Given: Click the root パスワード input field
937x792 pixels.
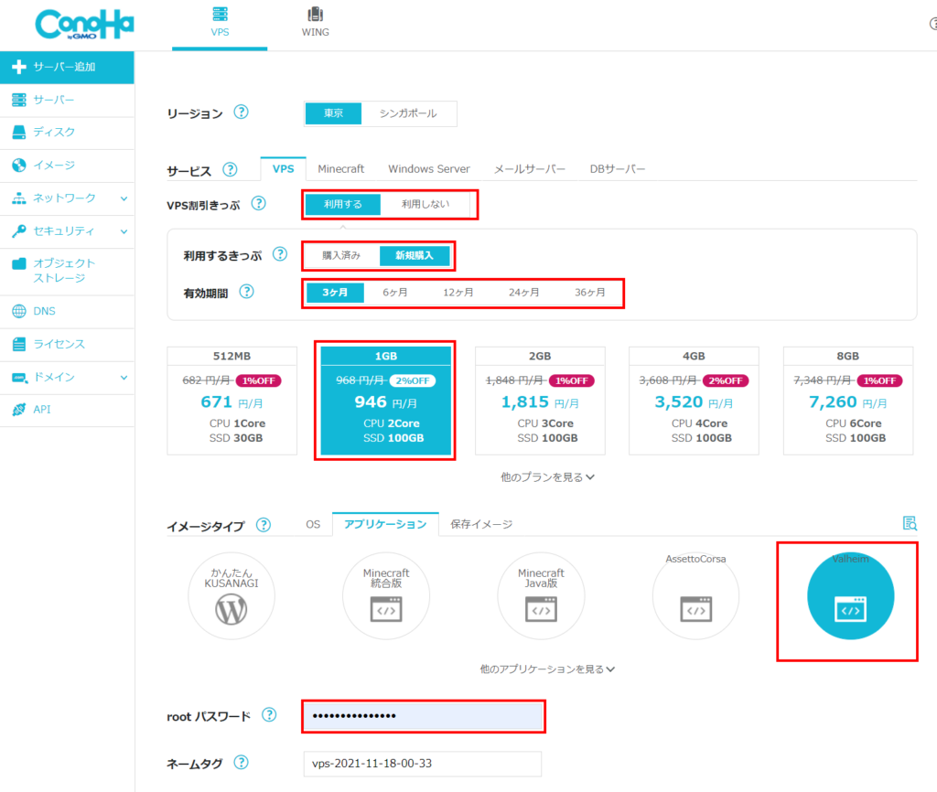Looking at the screenshot, I should (423, 716).
